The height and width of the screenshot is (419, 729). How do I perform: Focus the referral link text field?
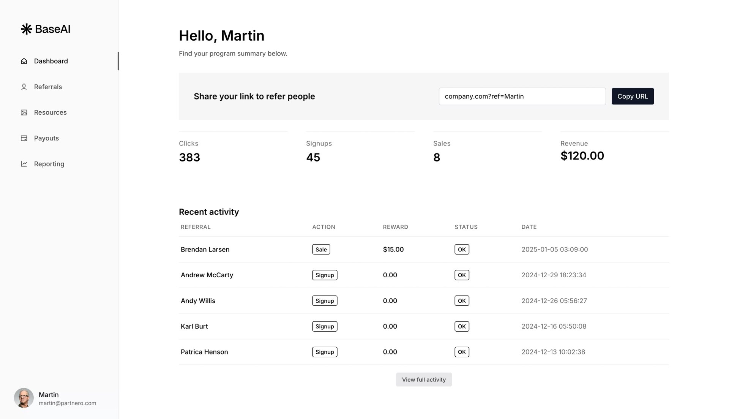click(x=522, y=96)
